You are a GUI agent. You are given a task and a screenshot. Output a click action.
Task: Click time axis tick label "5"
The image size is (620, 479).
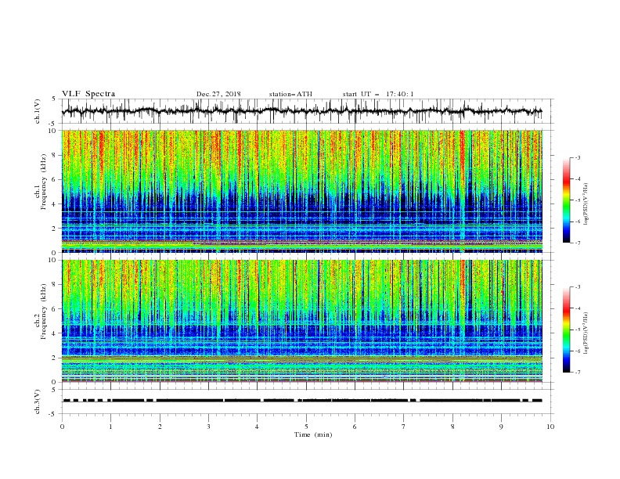point(306,427)
